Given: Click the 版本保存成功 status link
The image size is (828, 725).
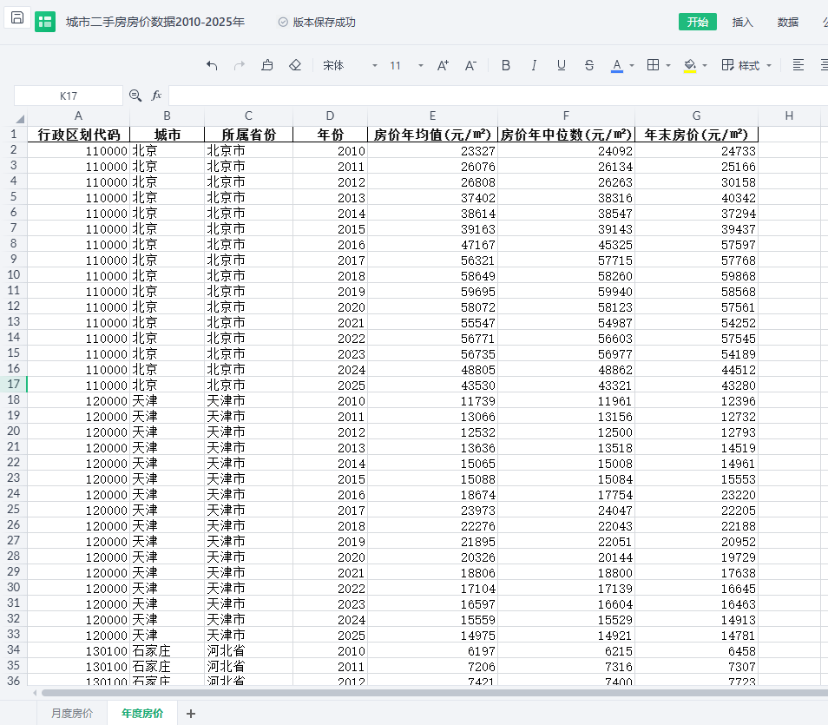Looking at the screenshot, I should pyautogui.click(x=317, y=23).
